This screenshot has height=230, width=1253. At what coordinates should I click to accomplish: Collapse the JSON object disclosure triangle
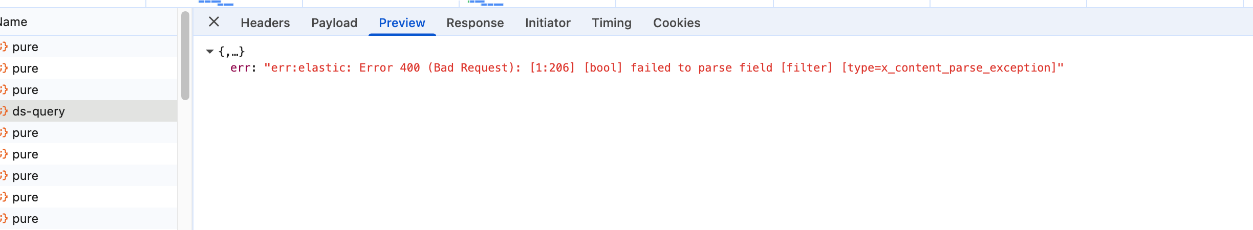click(210, 52)
